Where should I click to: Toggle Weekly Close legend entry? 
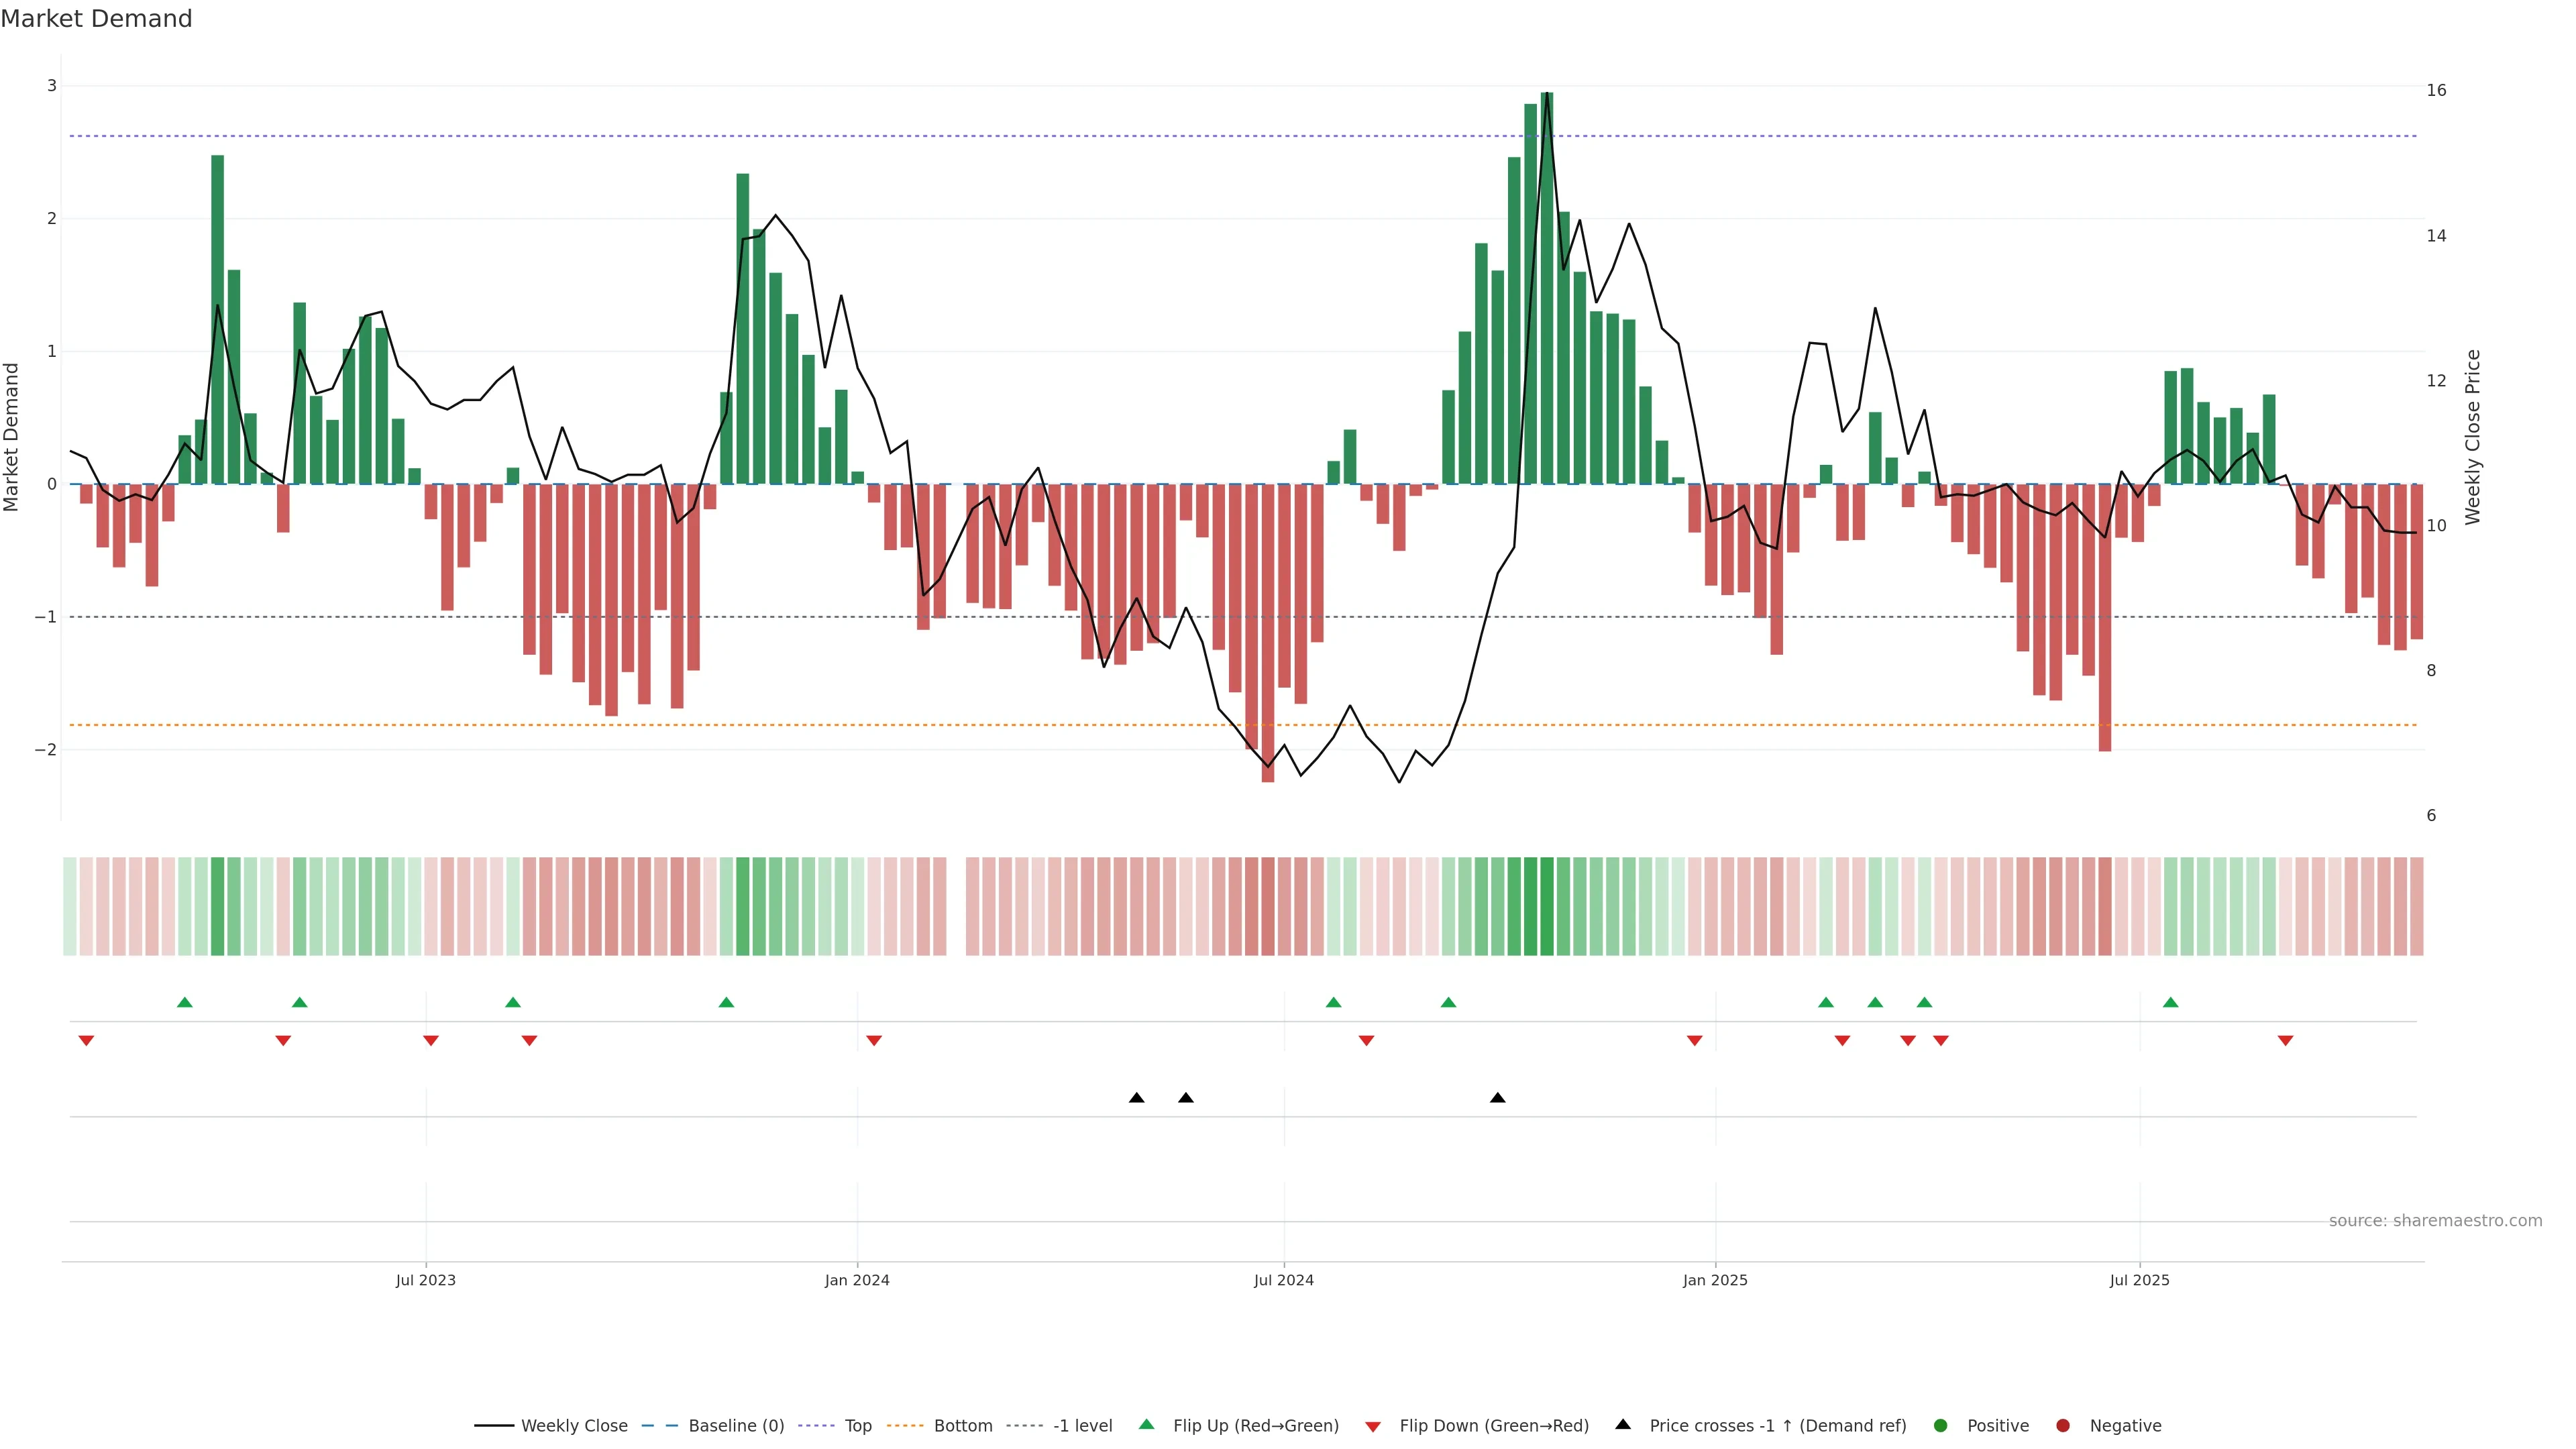[x=574, y=1426]
